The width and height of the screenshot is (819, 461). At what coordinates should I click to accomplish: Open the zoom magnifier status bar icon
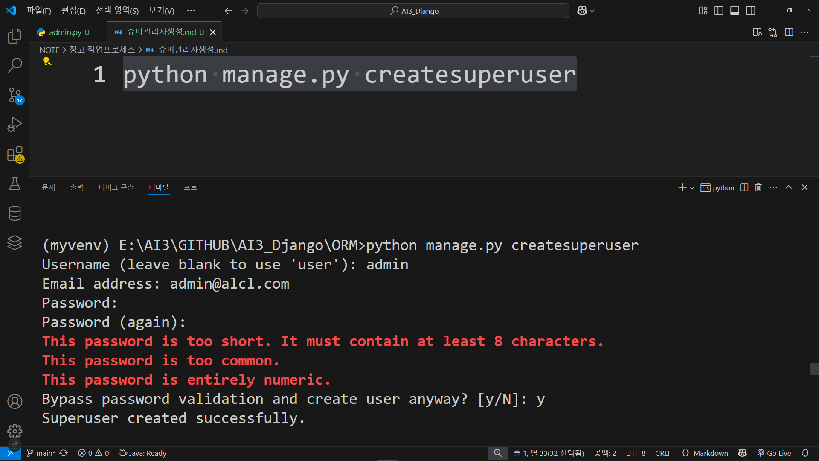pyautogui.click(x=498, y=453)
